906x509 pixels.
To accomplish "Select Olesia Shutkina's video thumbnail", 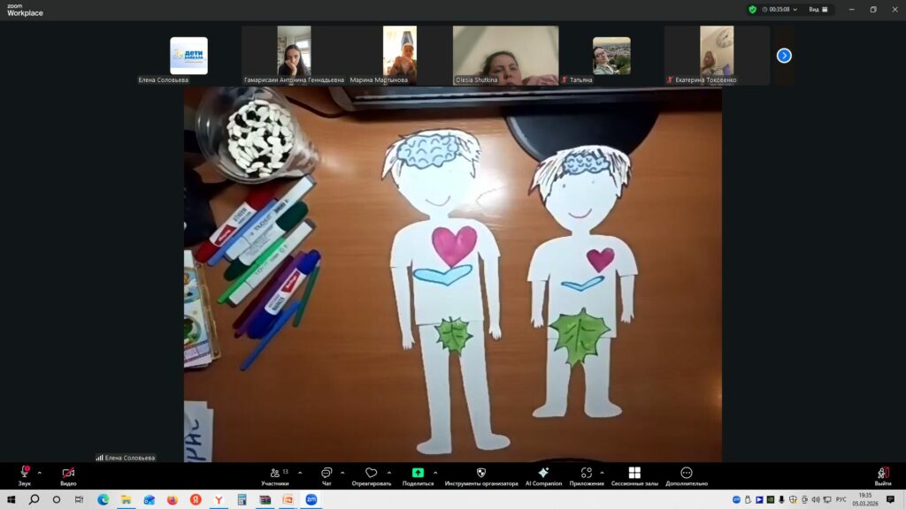I will coord(505,55).
